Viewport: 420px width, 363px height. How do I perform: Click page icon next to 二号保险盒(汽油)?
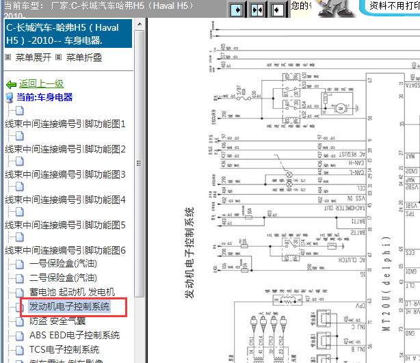(20, 278)
